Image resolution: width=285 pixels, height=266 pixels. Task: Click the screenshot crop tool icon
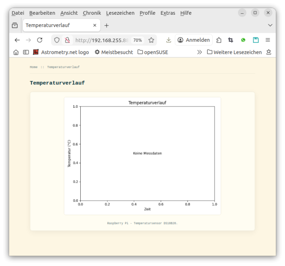tap(231, 40)
